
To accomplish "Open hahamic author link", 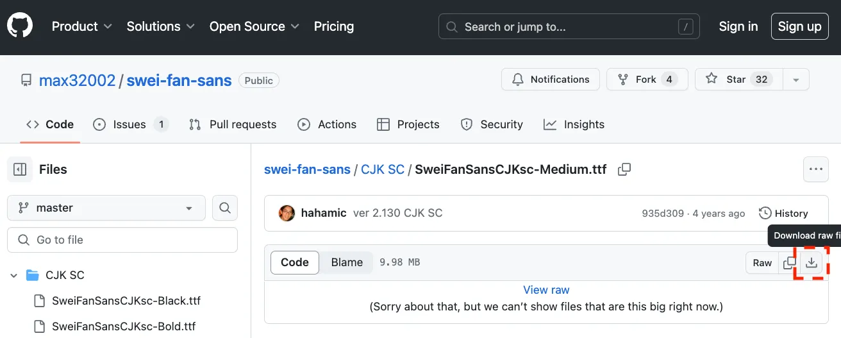I will coord(324,213).
